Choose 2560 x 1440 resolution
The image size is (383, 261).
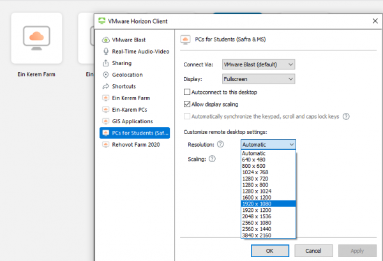tap(268, 229)
